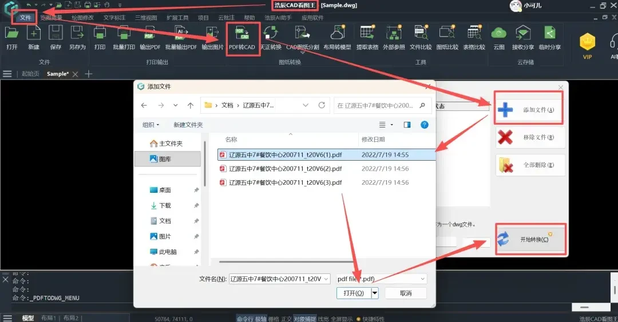The height and width of the screenshot is (322, 618).
Task: Click the 布局转模型 ribbon icon
Action: (x=338, y=34)
